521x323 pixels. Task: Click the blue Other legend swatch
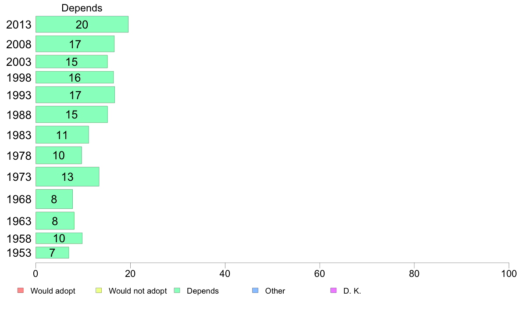point(255,291)
